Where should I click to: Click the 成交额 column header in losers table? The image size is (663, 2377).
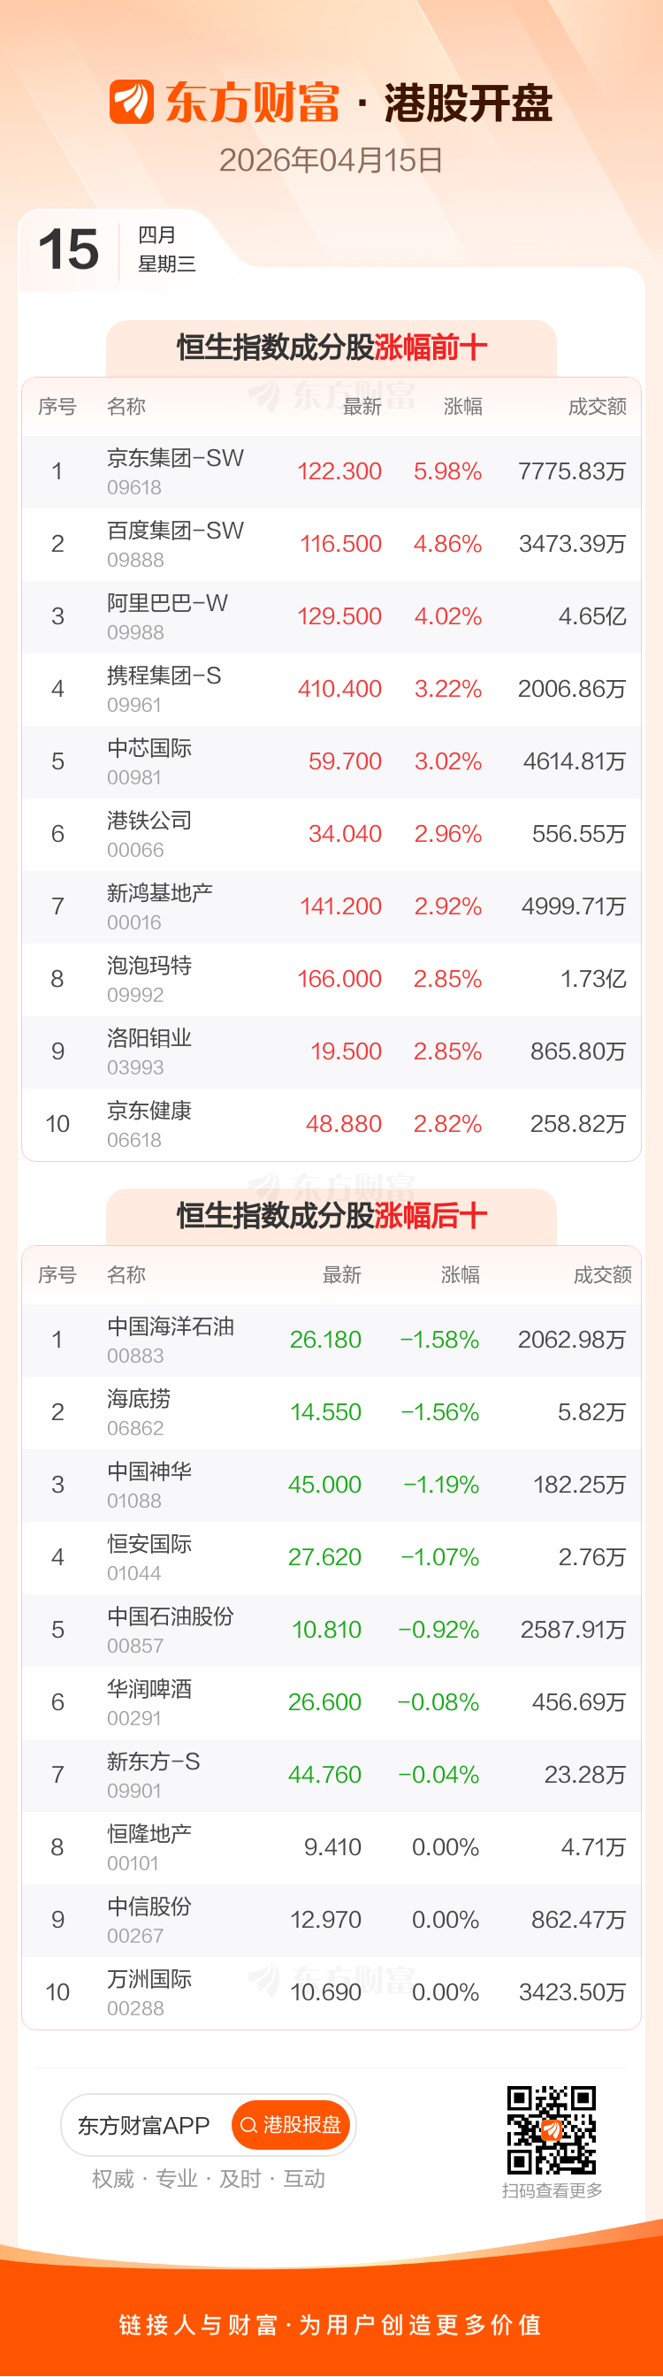point(602,1275)
